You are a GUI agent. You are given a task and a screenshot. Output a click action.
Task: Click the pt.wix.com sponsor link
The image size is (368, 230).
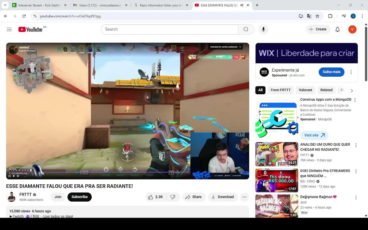coord(297,75)
